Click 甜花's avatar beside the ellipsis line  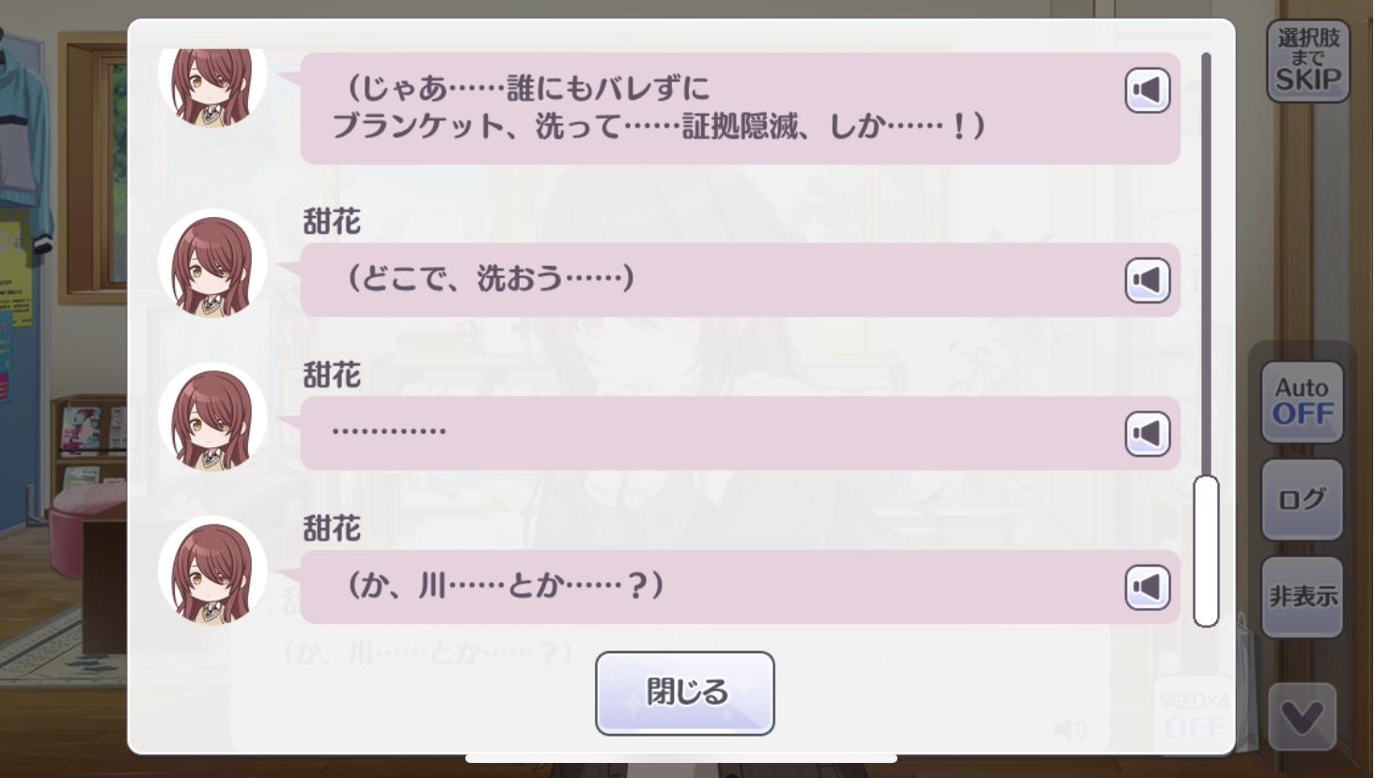coord(212,417)
